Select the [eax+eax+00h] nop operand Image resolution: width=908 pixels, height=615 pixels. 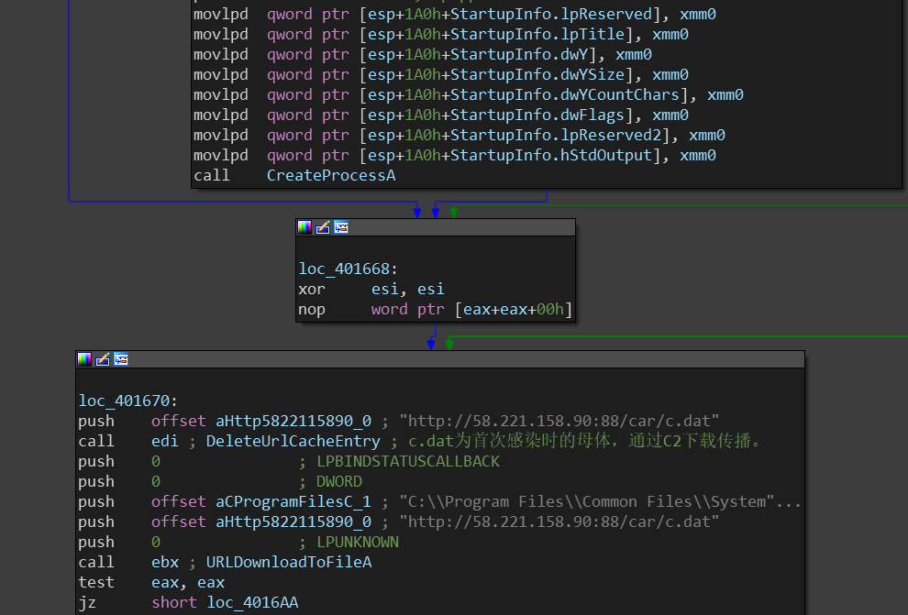coord(514,310)
